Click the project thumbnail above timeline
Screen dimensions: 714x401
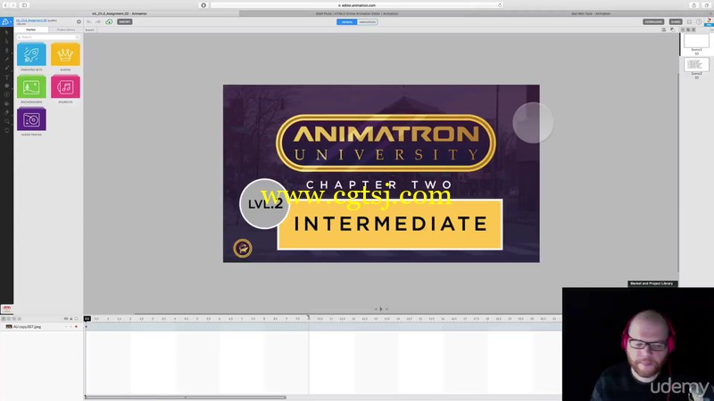pos(7,309)
